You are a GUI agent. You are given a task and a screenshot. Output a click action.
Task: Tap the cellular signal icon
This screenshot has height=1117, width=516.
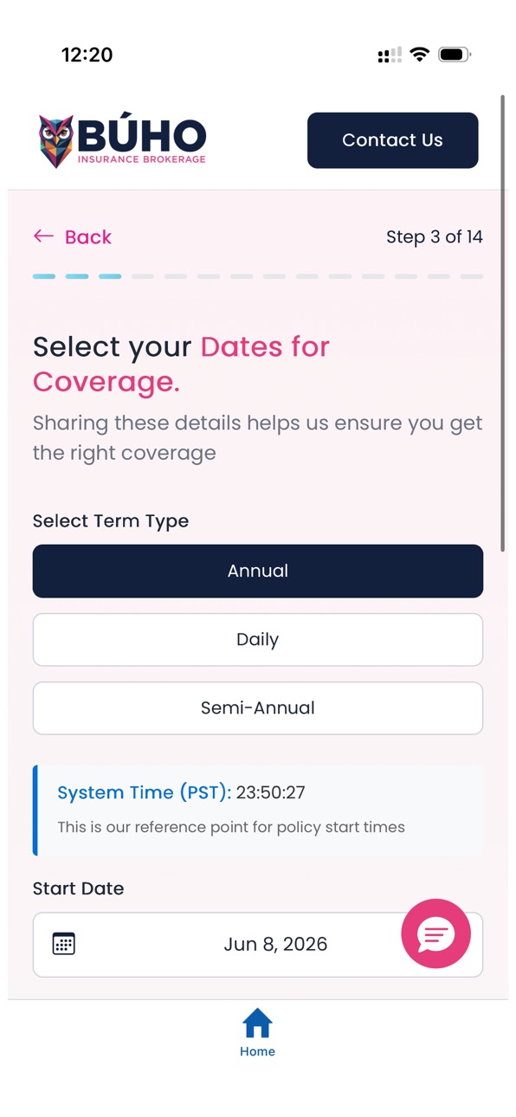click(x=390, y=55)
